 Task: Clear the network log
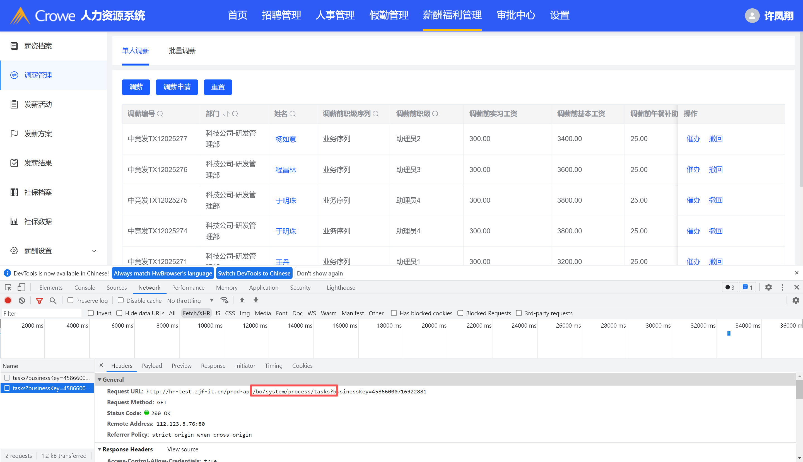(21, 300)
